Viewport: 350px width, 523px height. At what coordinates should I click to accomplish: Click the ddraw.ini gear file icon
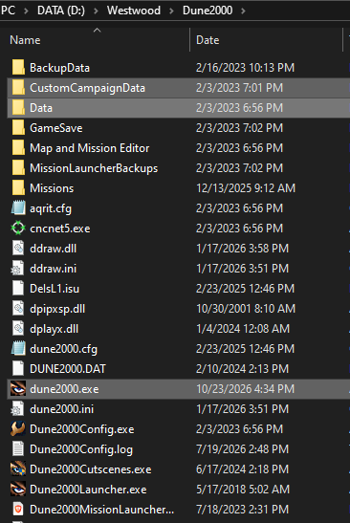(x=17, y=269)
